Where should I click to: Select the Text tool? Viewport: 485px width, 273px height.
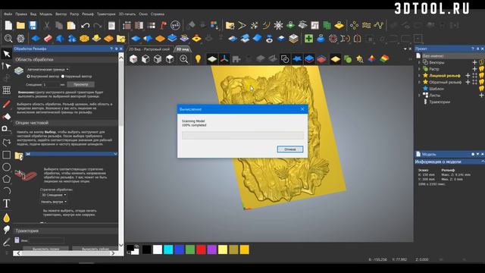[7, 203]
